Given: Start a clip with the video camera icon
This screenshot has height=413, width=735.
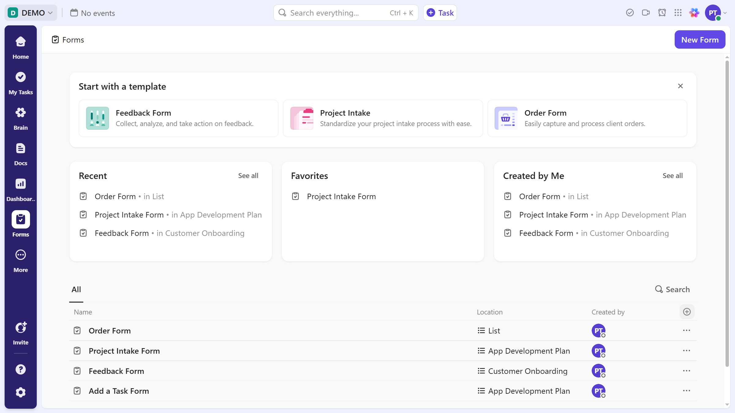Looking at the screenshot, I should (646, 13).
